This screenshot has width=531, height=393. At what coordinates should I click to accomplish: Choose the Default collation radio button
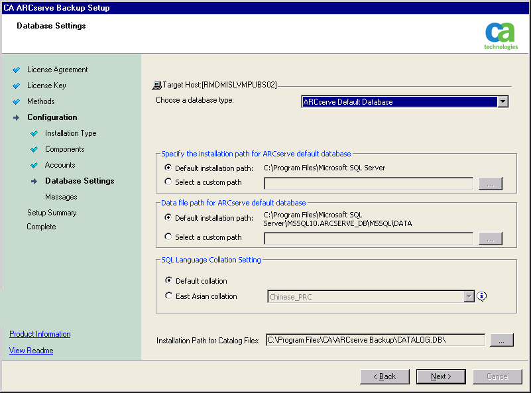coord(168,281)
